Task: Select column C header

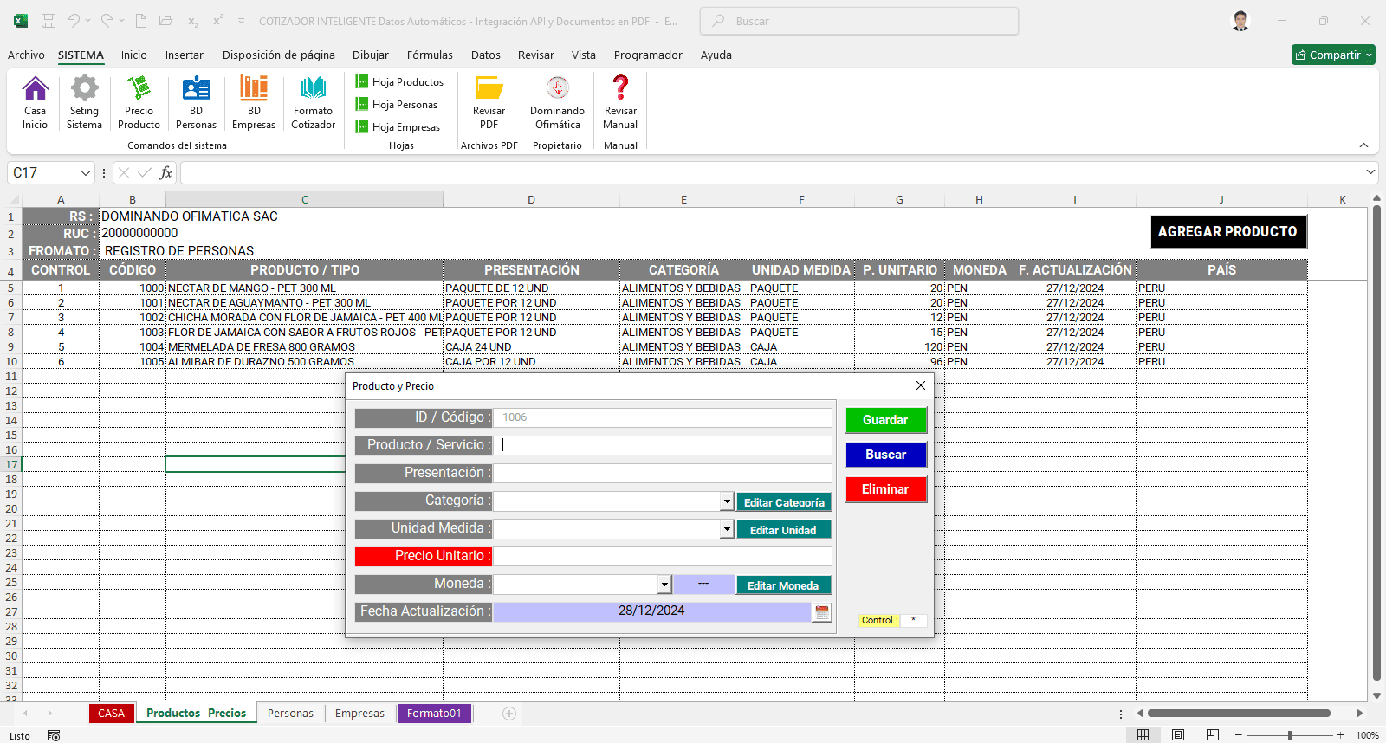Action: click(304, 199)
